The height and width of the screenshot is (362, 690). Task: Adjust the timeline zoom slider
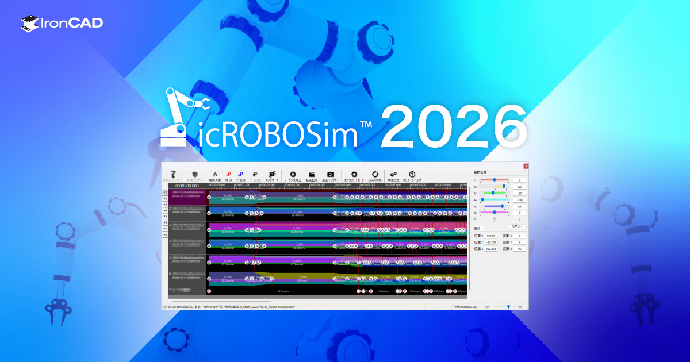[x=504, y=307]
